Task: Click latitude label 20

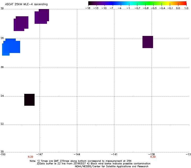Action: point(2,152)
